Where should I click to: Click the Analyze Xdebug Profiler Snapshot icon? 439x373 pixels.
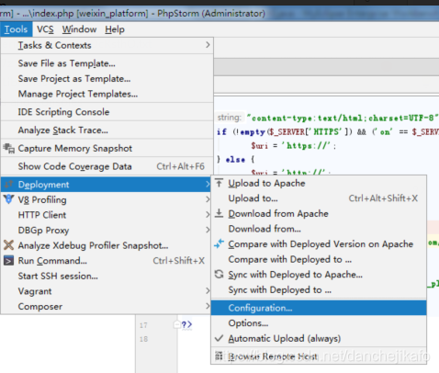click(x=9, y=245)
